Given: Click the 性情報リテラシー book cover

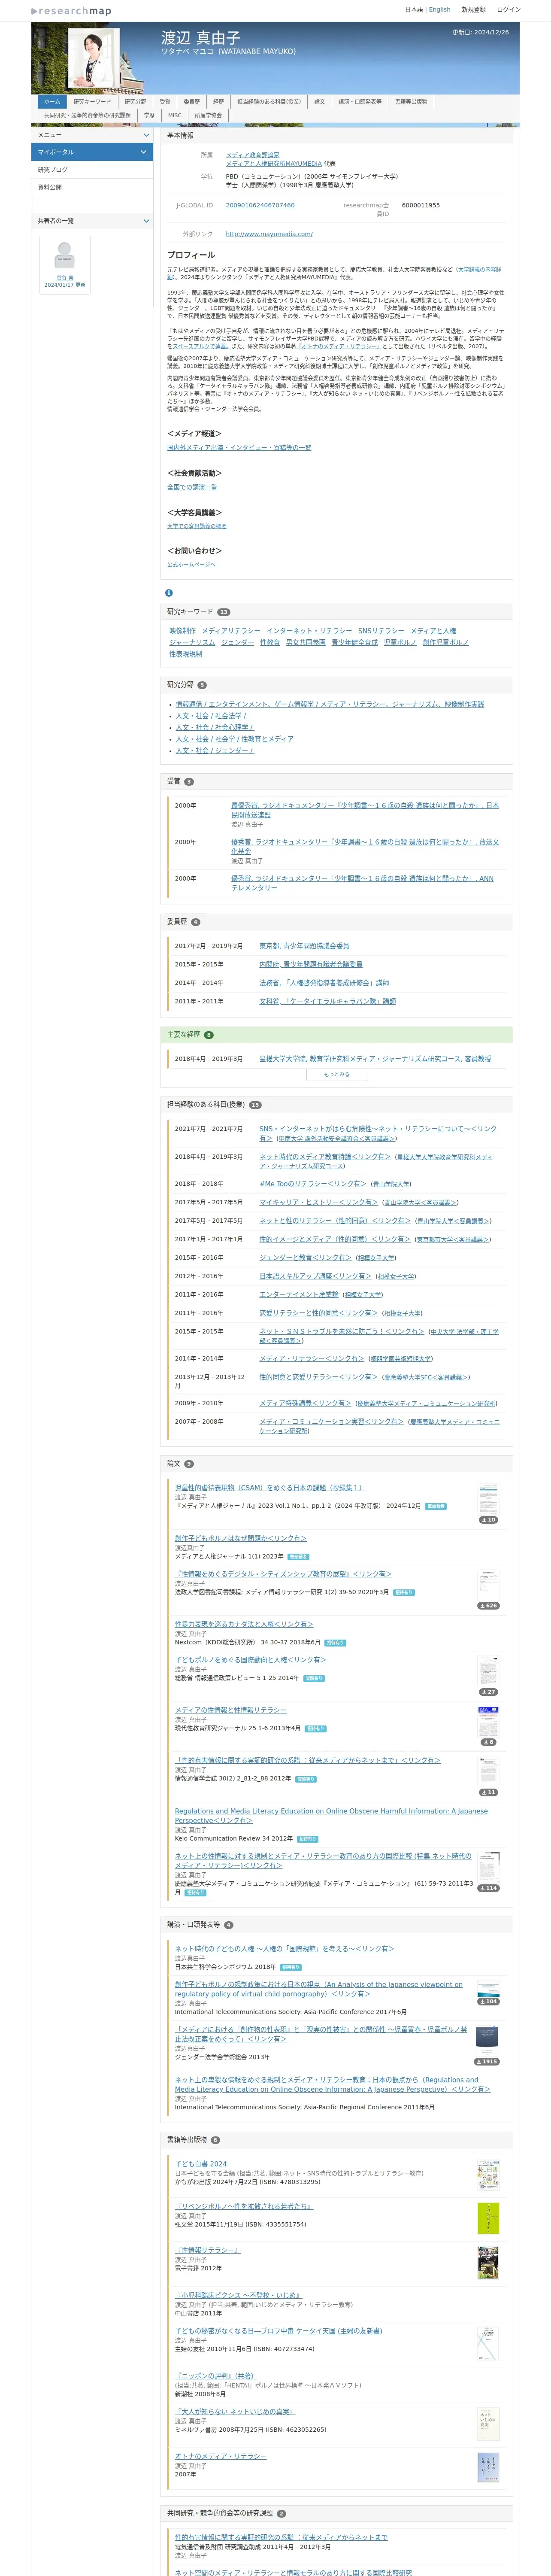Looking at the screenshot, I should 488,2262.
